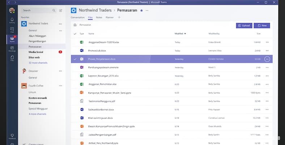Sort by the Modified column dropdown

[x=180, y=34]
